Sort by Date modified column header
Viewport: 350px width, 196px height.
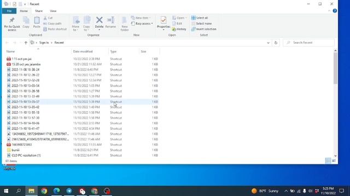pyautogui.click(x=90, y=51)
